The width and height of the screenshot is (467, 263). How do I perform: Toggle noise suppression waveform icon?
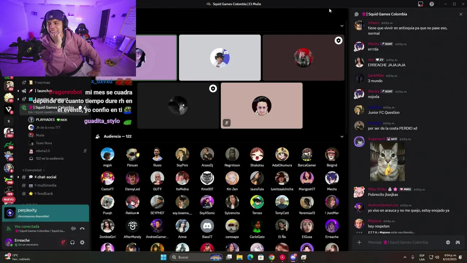[x=73, y=229]
